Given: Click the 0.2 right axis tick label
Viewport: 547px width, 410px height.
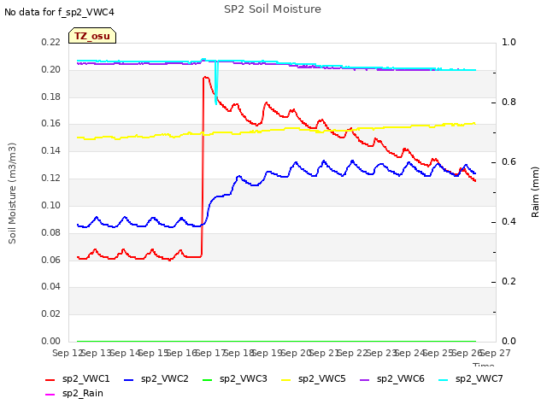Looking at the screenshot, I should click(x=509, y=281).
